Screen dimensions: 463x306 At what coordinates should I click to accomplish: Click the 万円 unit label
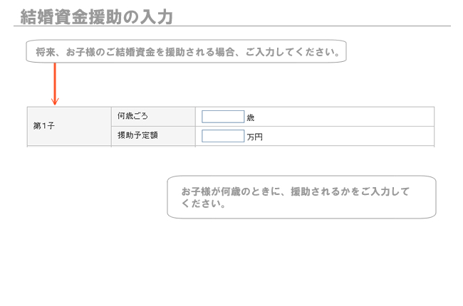254,137
